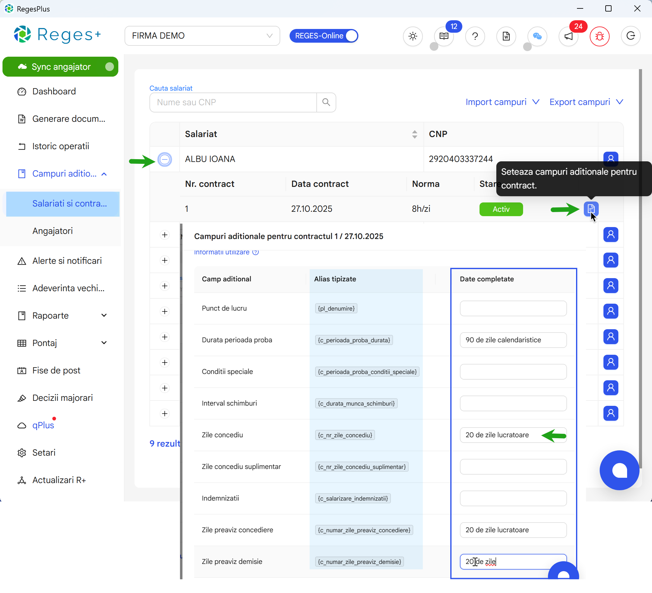Collapse ALBU IOANA contract row
652x593 pixels.
pos(165,159)
